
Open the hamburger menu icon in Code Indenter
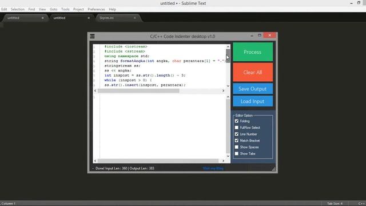[93, 36]
